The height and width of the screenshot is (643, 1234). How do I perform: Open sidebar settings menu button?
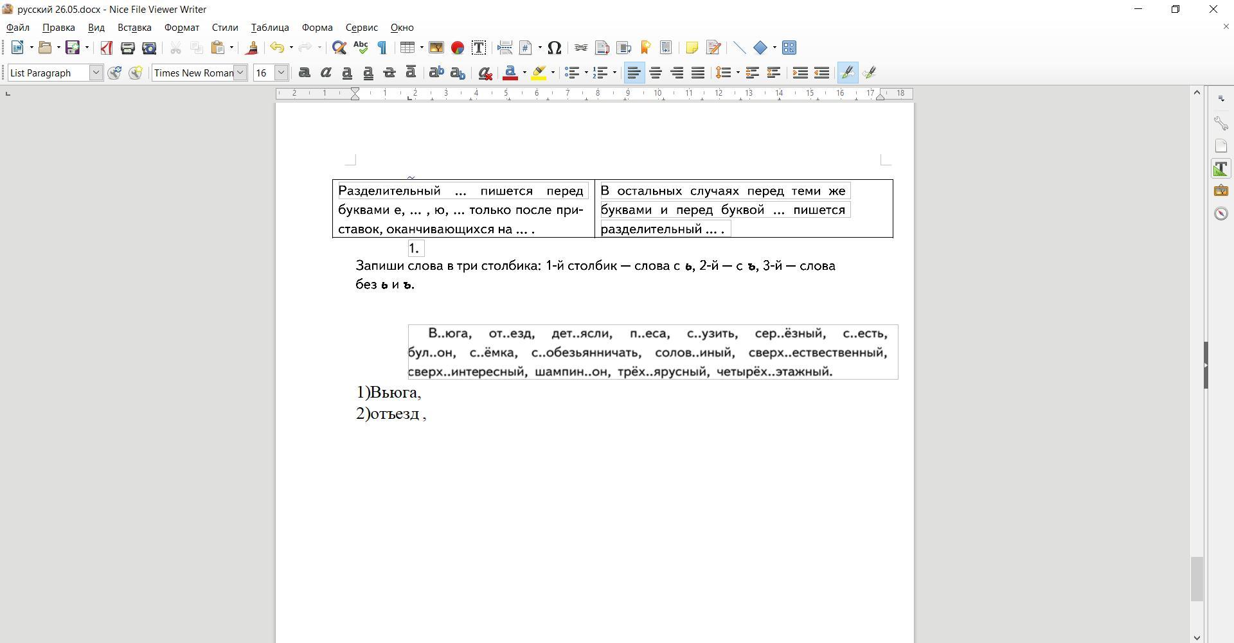(1221, 99)
